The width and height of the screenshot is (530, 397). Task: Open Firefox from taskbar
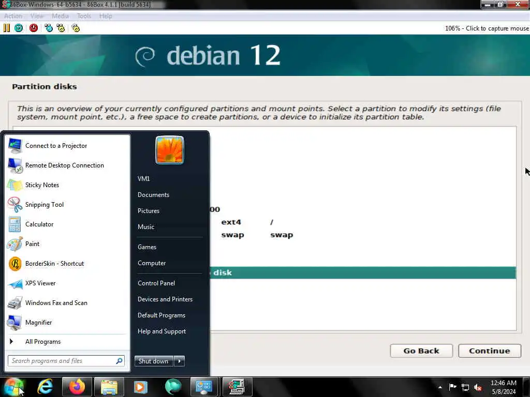(77, 387)
